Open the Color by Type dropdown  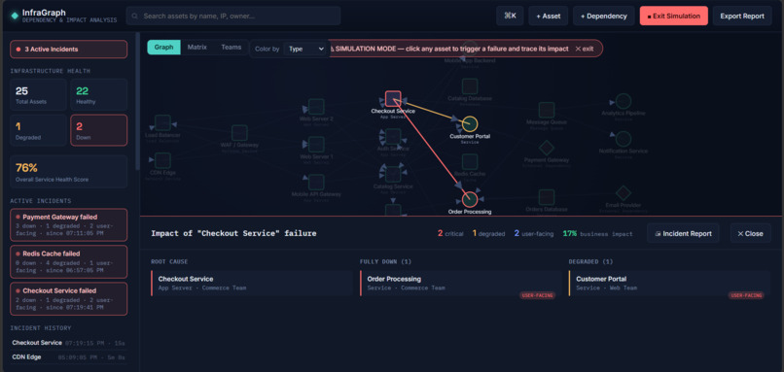305,49
